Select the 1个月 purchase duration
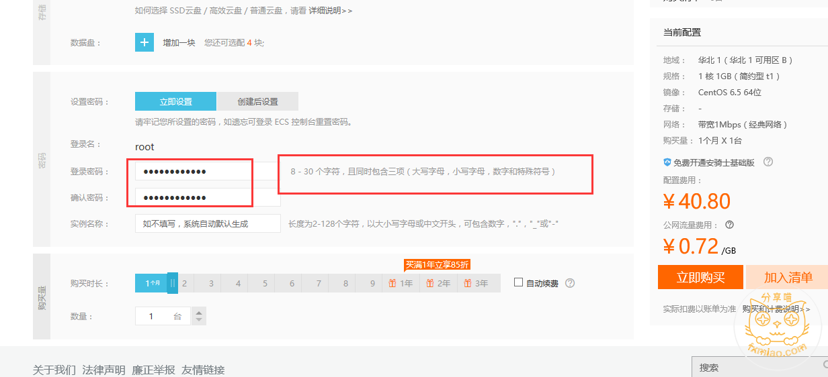The image size is (828, 377). [152, 283]
